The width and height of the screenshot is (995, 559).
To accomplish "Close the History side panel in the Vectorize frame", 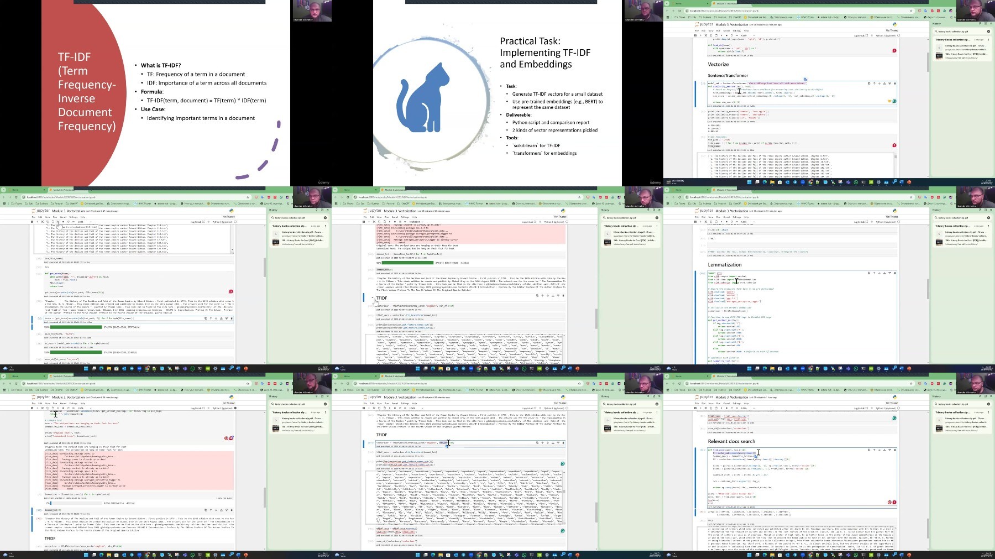I will (x=991, y=24).
